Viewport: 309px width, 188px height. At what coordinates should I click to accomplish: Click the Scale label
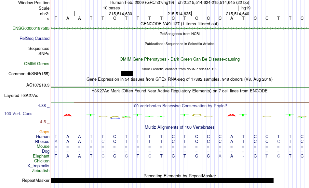pyautogui.click(x=44, y=8)
